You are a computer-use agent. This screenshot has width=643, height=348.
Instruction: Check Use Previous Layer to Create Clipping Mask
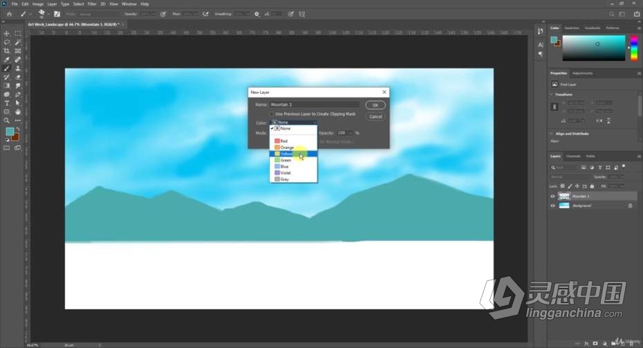click(x=272, y=114)
